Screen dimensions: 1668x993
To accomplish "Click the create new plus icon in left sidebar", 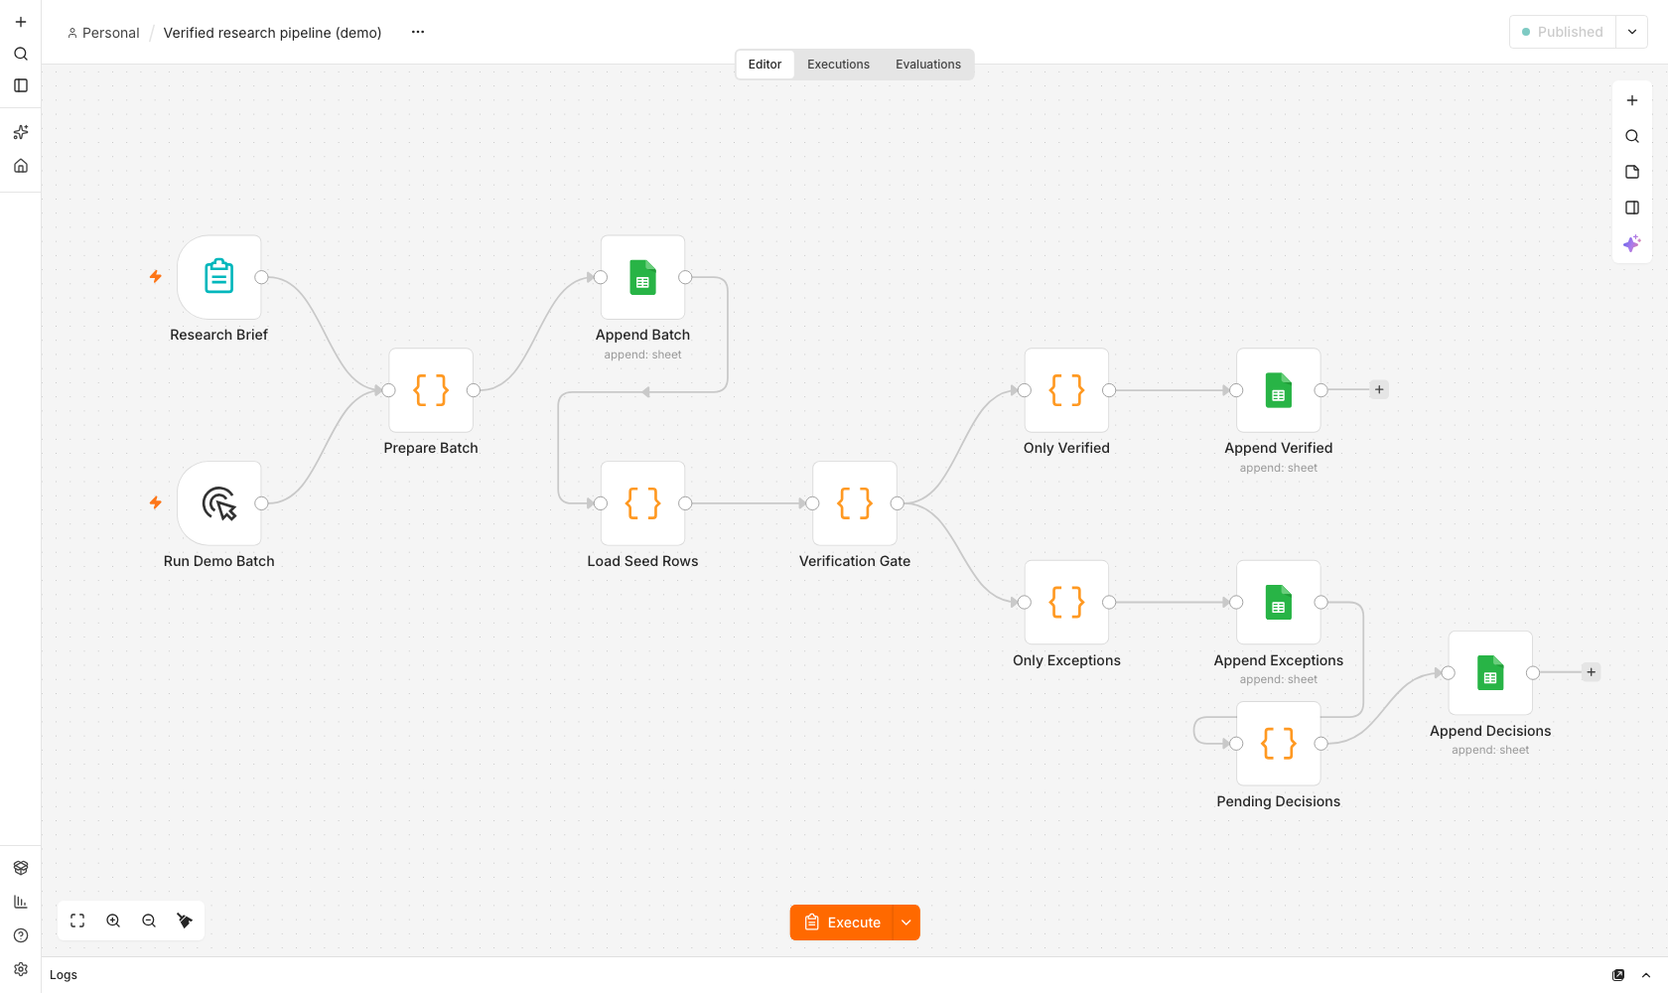I will (x=21, y=22).
